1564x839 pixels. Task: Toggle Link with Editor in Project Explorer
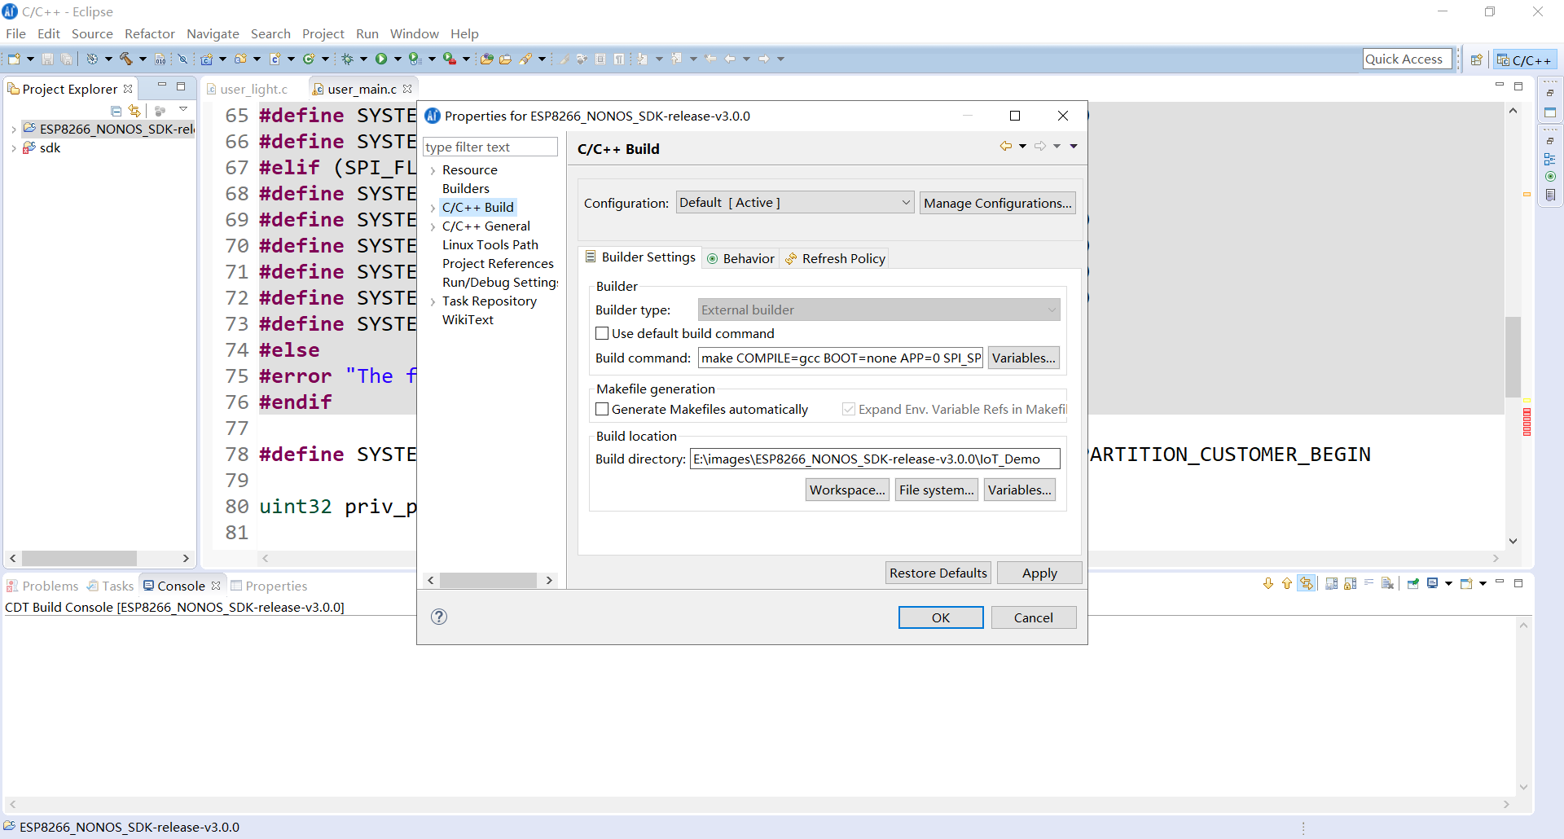(x=134, y=110)
